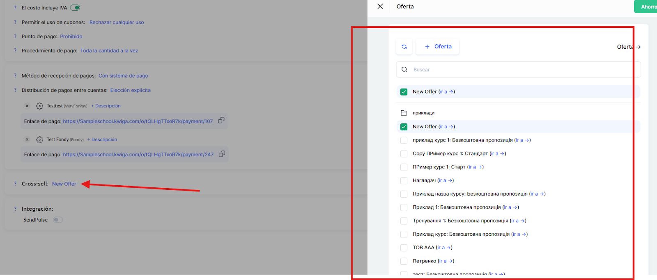Open the New Offer cross-sell link
The width and height of the screenshot is (657, 280).
coord(64,184)
